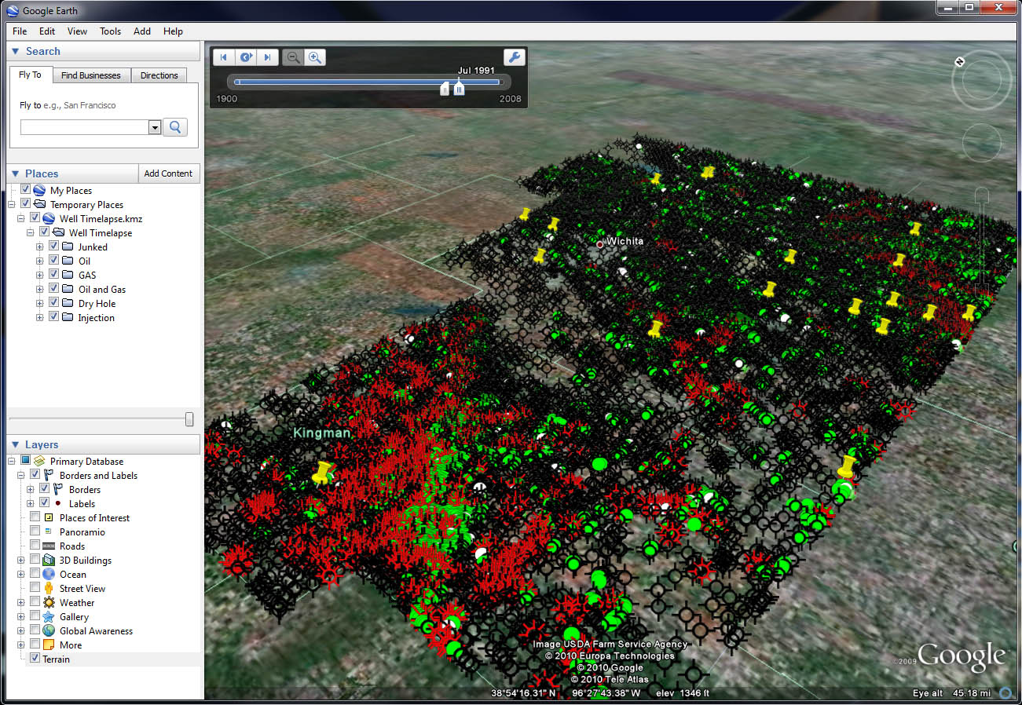
Task: Click the magnifier search button
Action: (x=174, y=127)
